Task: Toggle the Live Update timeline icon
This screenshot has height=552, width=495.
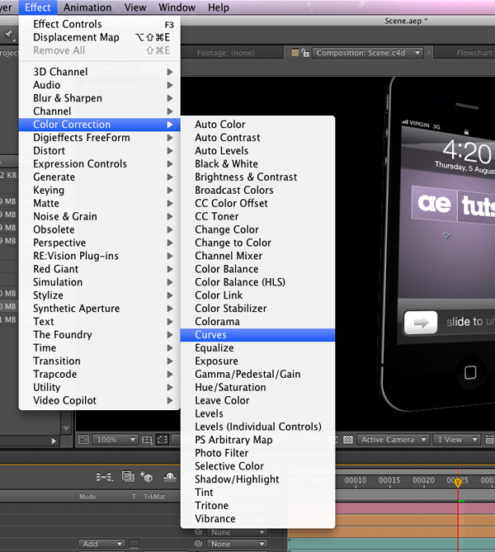Action: tap(128, 476)
